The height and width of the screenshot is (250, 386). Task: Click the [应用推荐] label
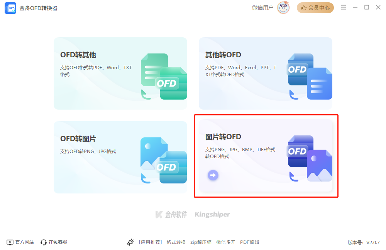coord(151,242)
